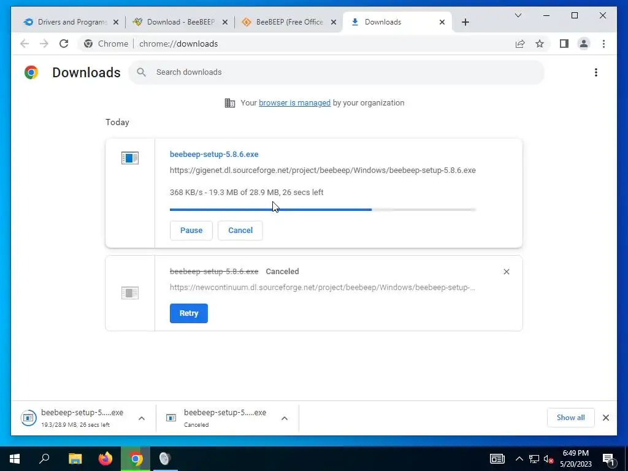The height and width of the screenshot is (471, 628).
Task: Open the beebeep-setup-5.8.6.exe download link
Action: 214,154
